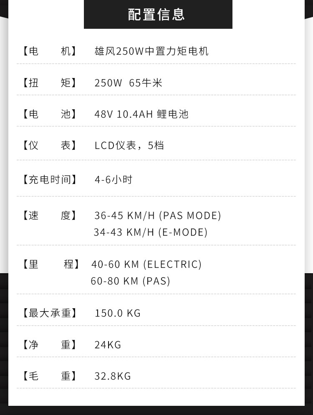313x415 pixels.
Task: Click the 24KG net weight value
Action: pyautogui.click(x=108, y=345)
